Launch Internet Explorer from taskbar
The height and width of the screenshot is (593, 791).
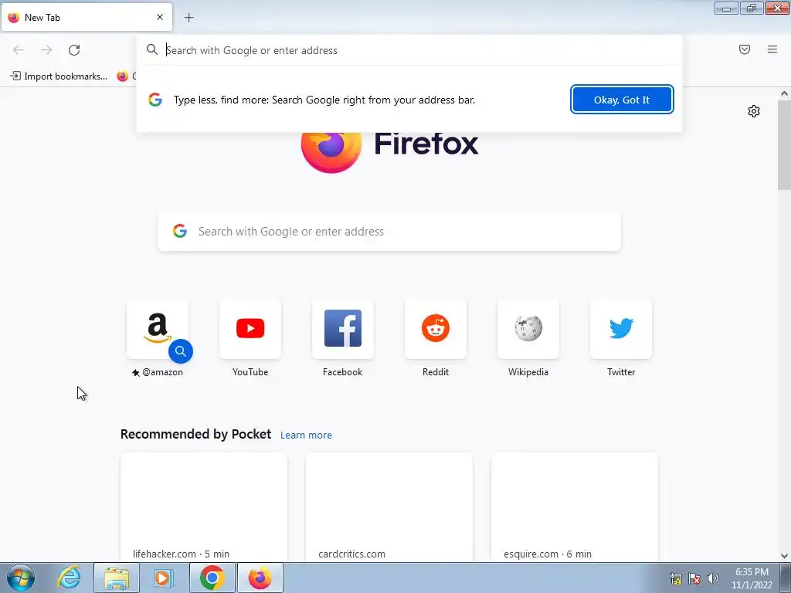pos(69,578)
